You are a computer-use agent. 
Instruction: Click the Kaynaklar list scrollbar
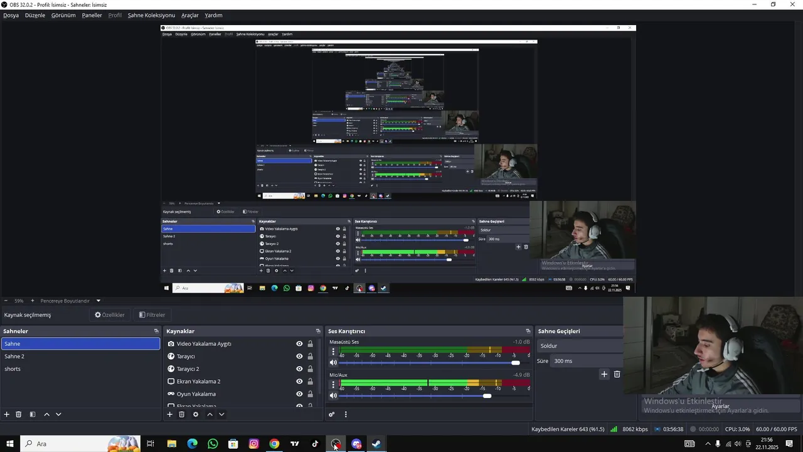[x=319, y=367]
